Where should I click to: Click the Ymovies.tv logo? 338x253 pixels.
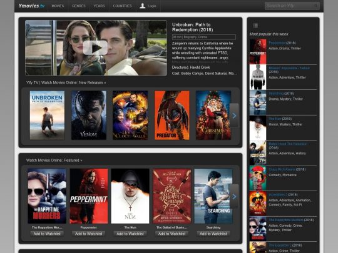point(31,6)
